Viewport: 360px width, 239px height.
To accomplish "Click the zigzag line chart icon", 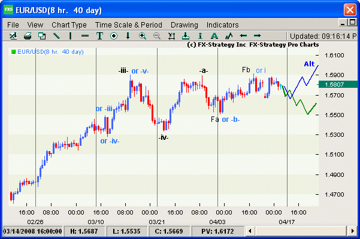I will [x=229, y=36].
